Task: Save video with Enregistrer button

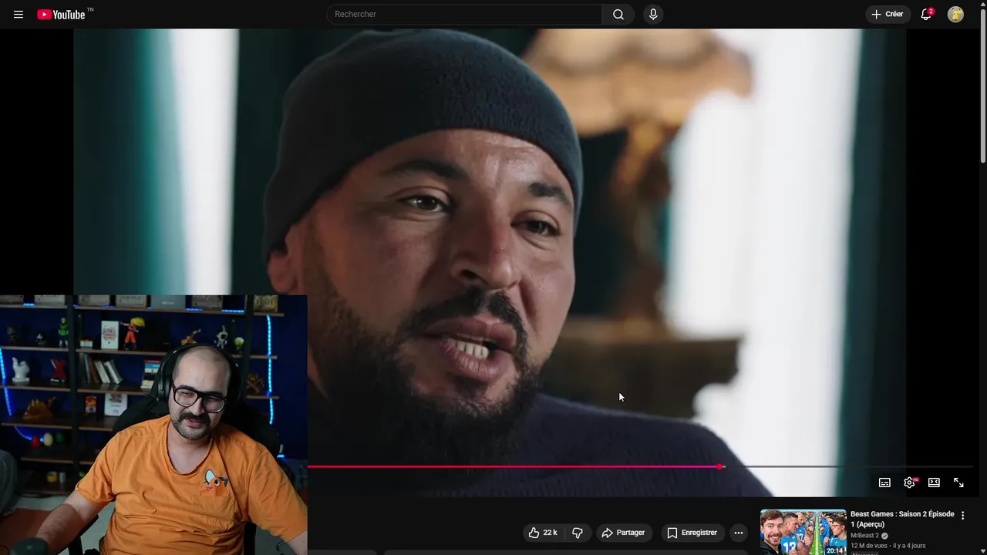Action: click(692, 533)
